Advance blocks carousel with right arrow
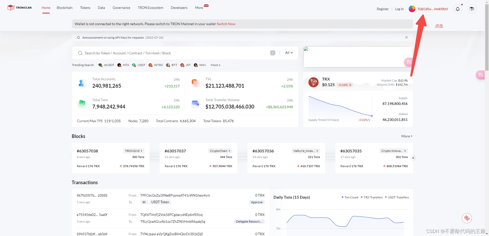The height and width of the screenshot is (236, 489). (x=413, y=158)
